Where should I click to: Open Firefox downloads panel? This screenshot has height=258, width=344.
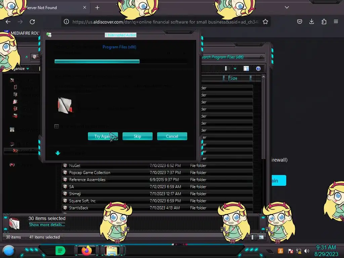(x=311, y=21)
